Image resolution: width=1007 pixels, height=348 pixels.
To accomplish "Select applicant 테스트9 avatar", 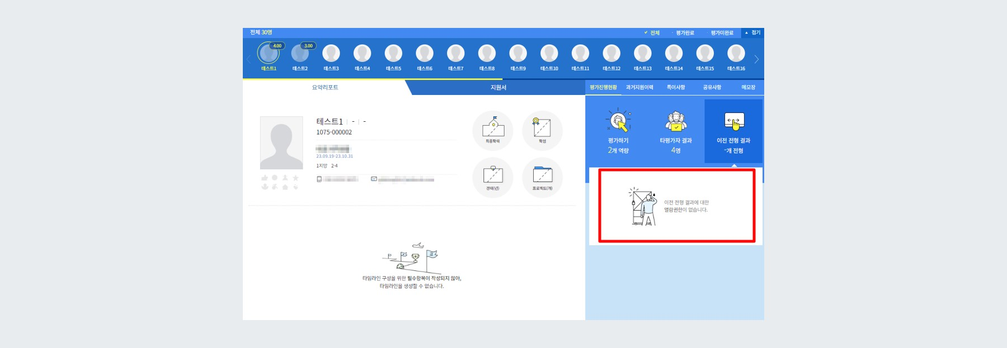I will click(518, 53).
